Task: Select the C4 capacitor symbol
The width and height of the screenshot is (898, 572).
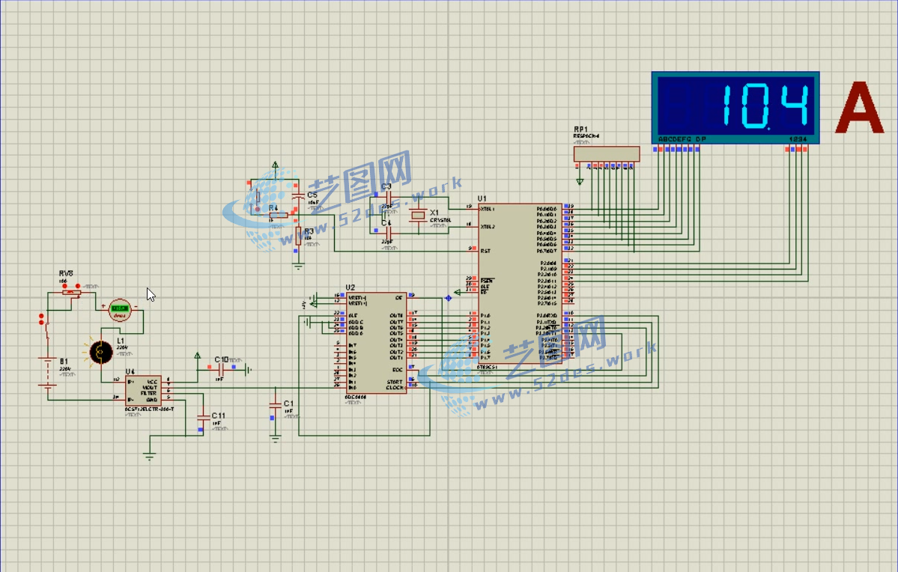Action: pos(388,232)
